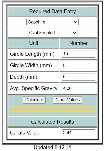Screen dimensions: 104x151
Task: Click the upper yellow divider line
Action: click(52, 107)
